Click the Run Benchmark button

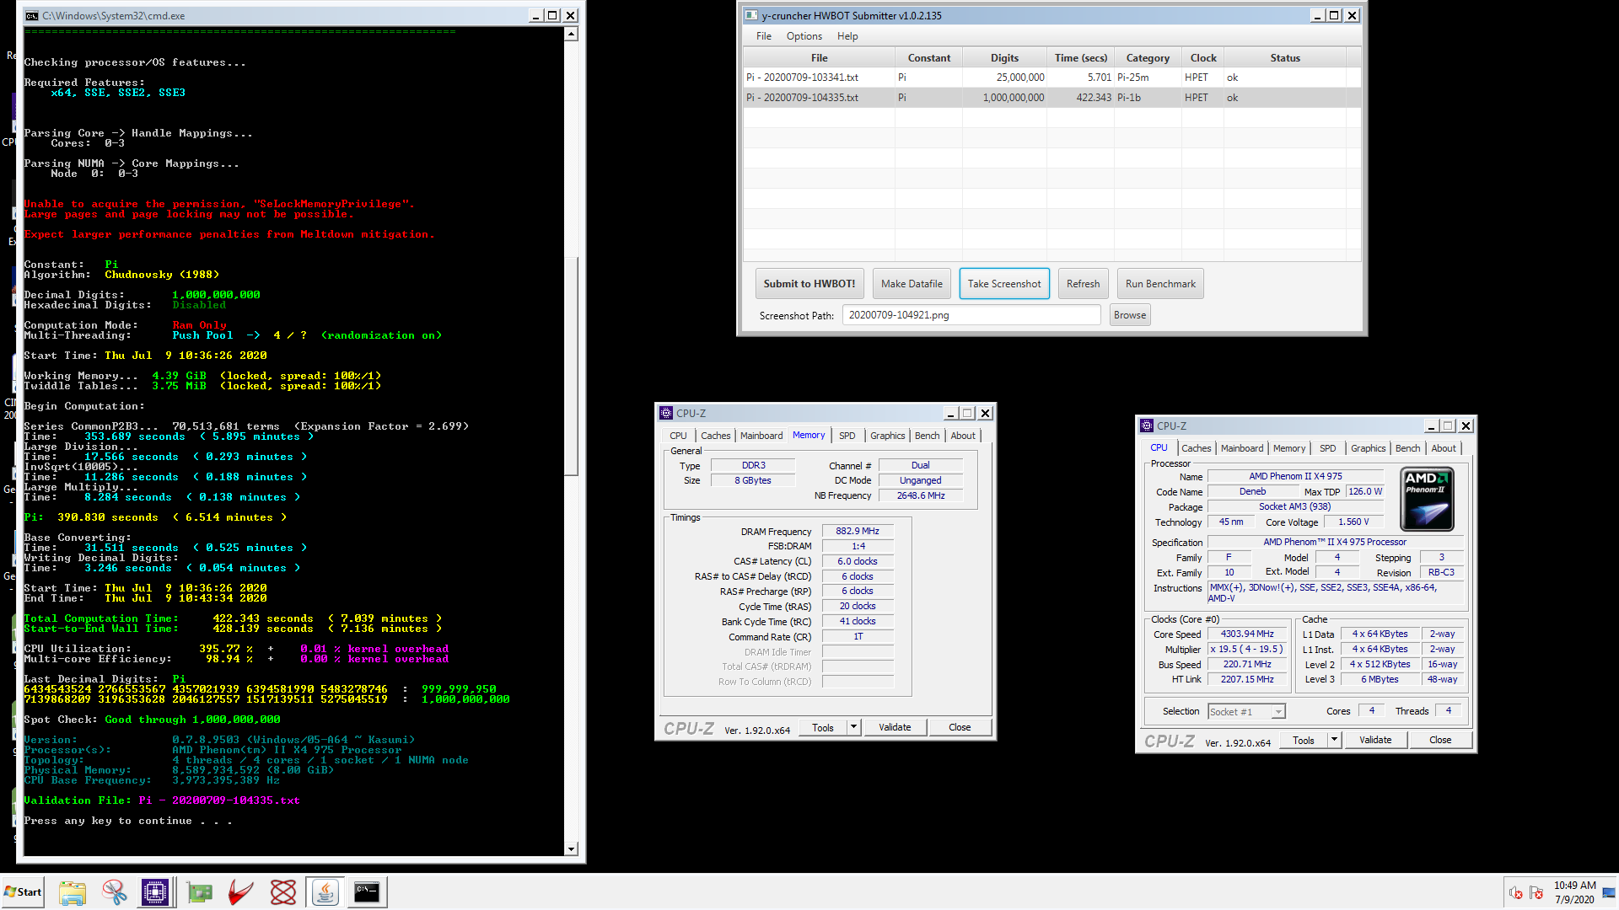tap(1160, 284)
